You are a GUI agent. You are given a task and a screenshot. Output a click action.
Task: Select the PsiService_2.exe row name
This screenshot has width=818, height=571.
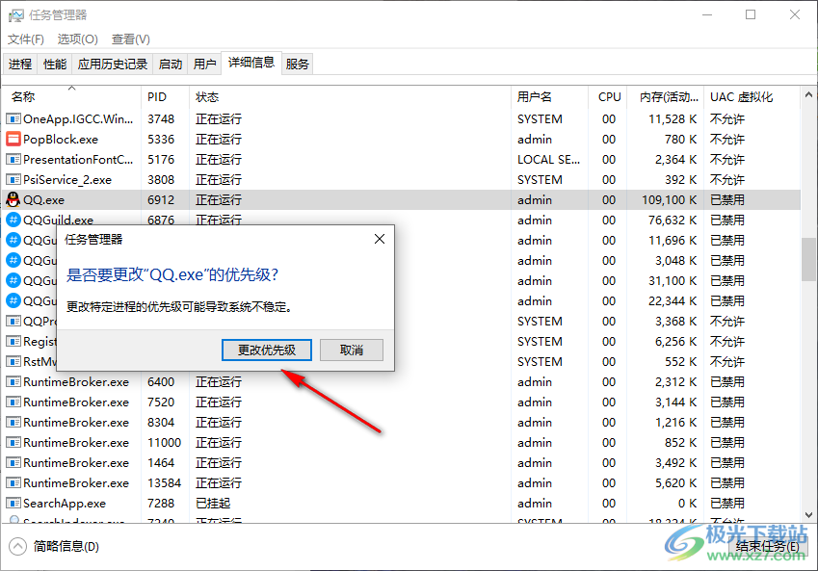67,179
